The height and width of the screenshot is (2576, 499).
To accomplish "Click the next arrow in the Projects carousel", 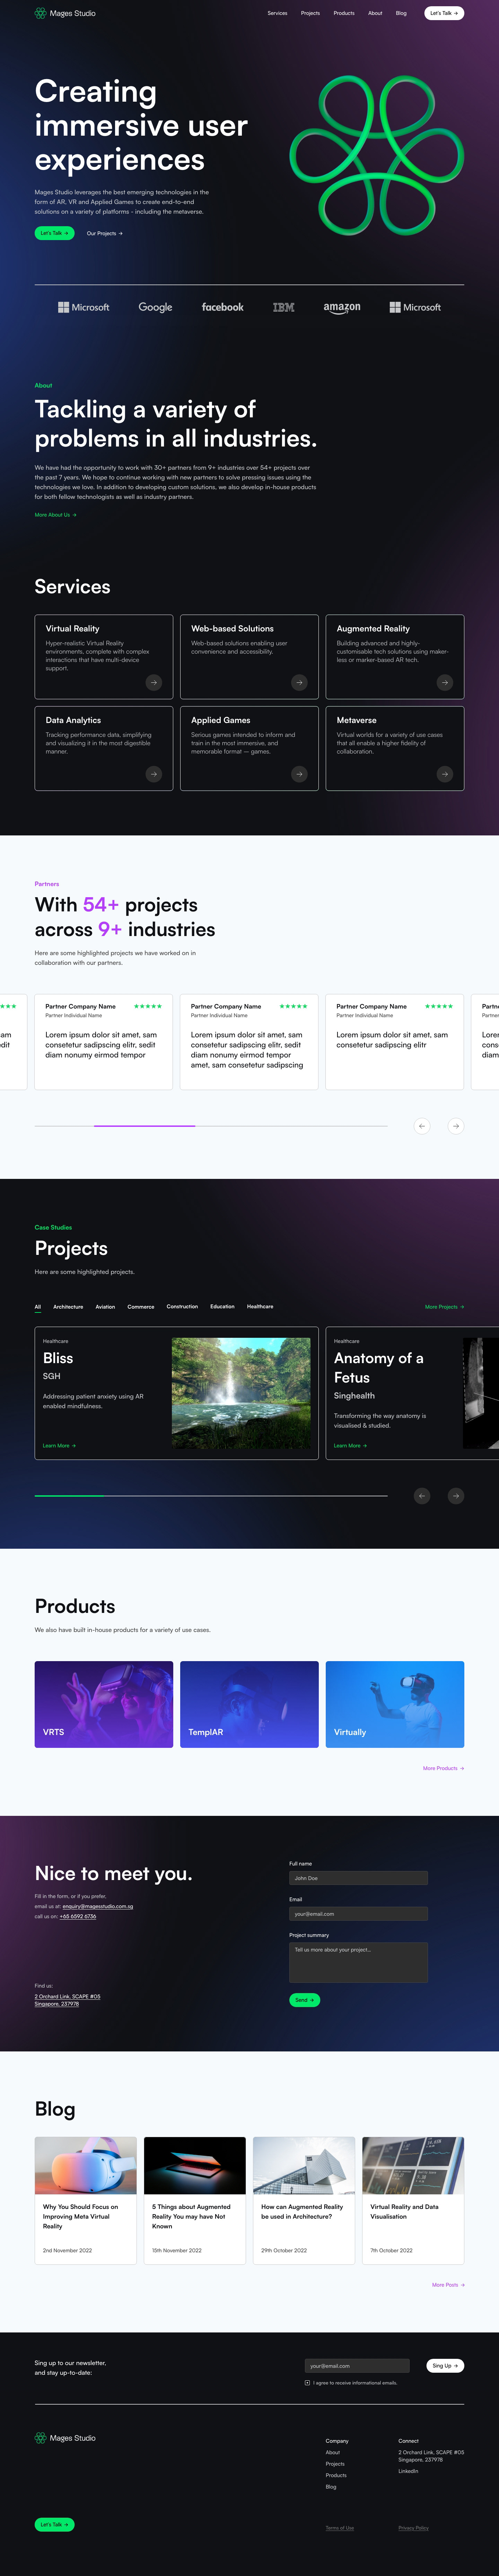I will click(x=456, y=1496).
